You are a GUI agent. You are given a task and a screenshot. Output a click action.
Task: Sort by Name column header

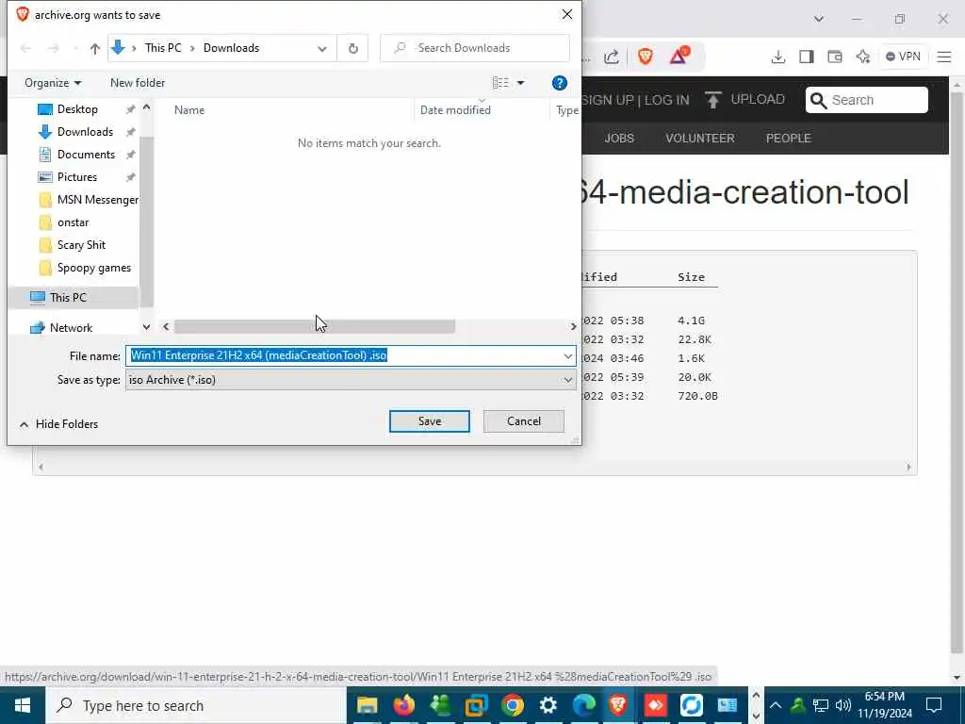click(x=188, y=110)
